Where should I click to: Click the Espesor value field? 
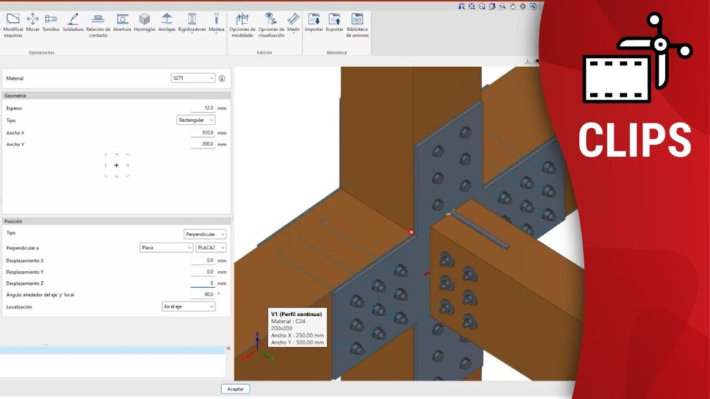tap(202, 108)
